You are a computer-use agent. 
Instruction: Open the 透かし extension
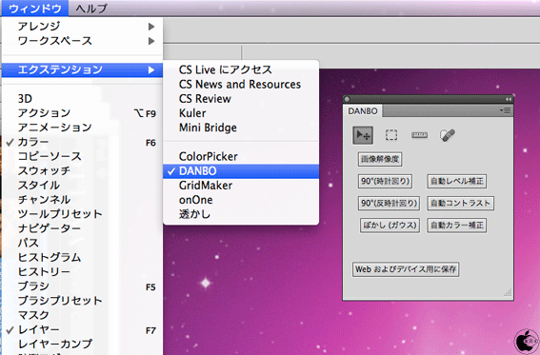pos(241,214)
